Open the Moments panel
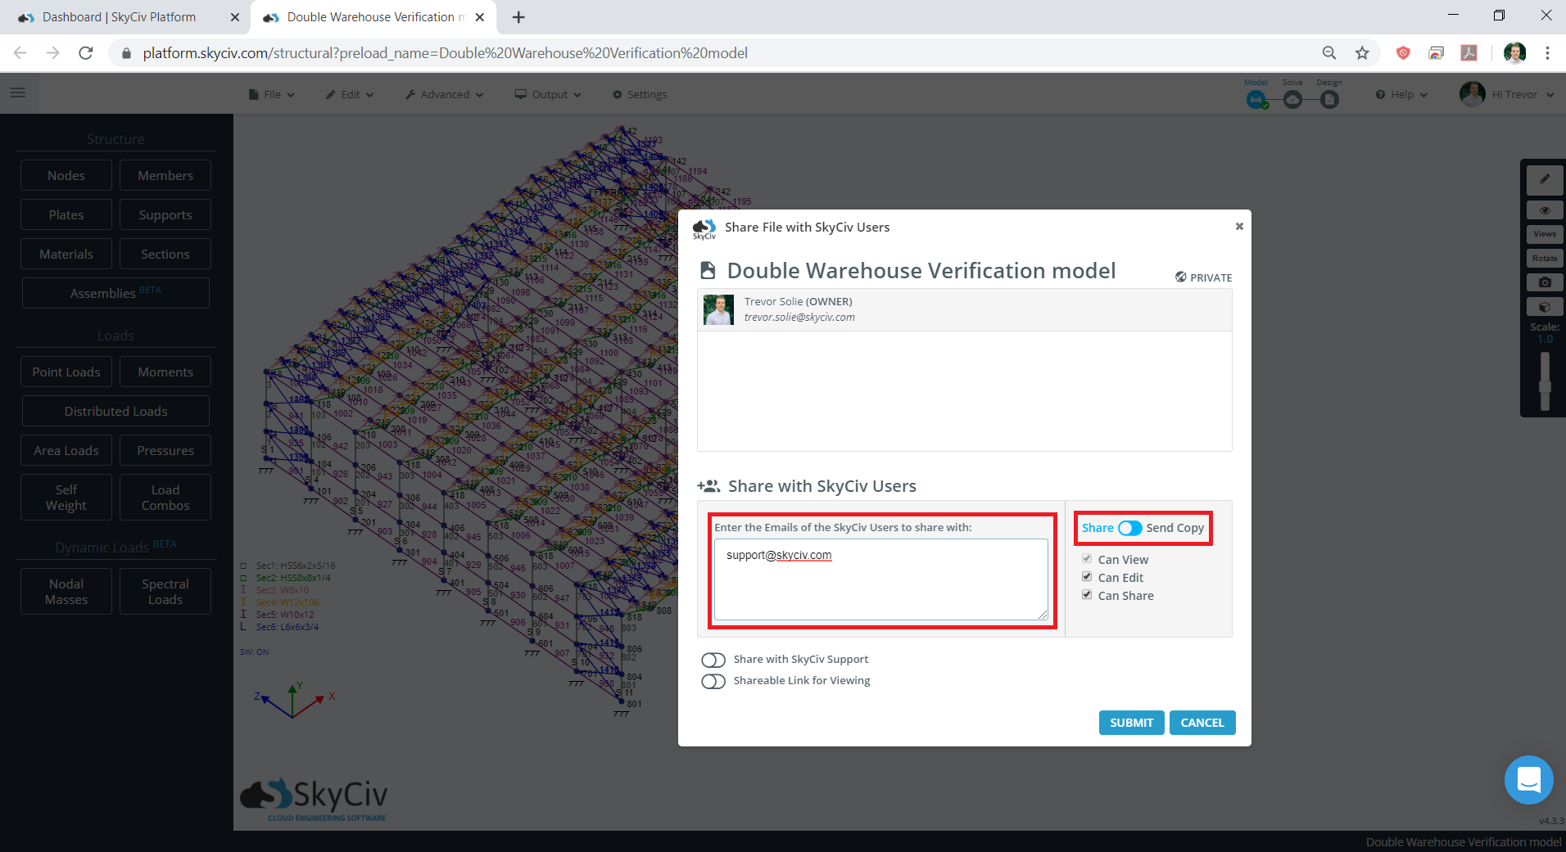This screenshot has height=852, width=1566. tap(165, 372)
